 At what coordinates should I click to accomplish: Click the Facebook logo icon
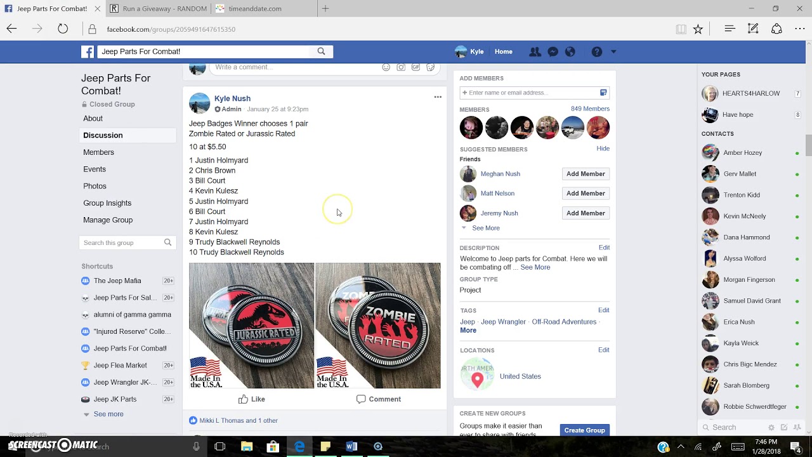[88, 51]
